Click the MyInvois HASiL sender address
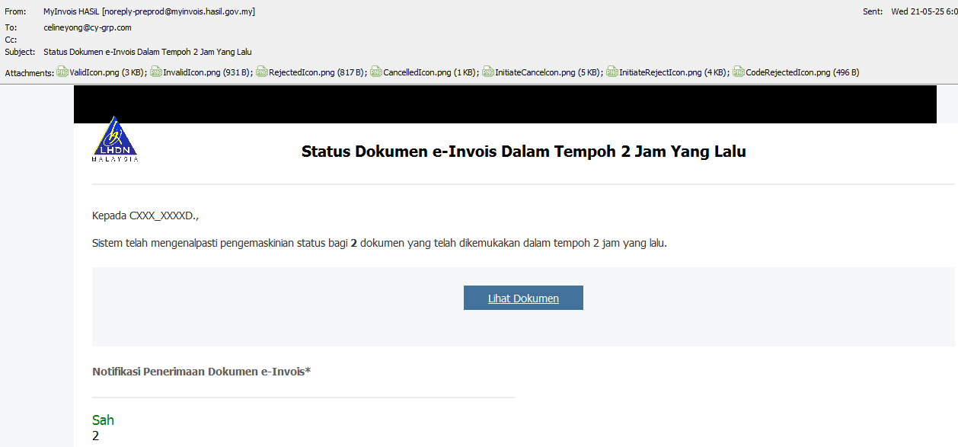958x447 pixels. [x=149, y=11]
